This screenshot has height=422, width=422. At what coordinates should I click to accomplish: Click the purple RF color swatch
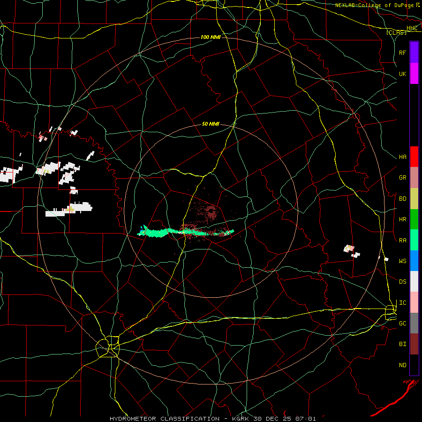pyautogui.click(x=414, y=53)
